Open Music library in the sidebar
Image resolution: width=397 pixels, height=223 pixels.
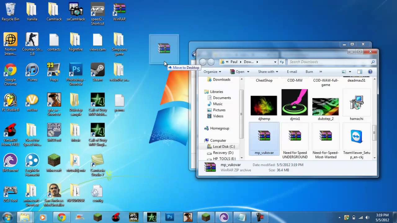217,104
